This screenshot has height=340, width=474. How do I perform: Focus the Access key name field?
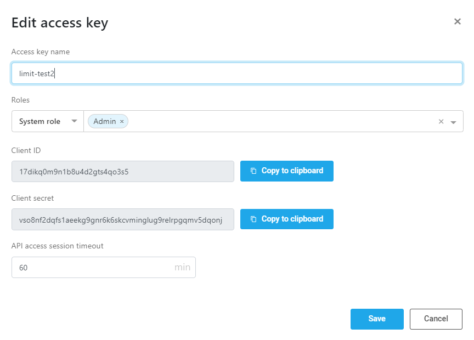pos(237,73)
